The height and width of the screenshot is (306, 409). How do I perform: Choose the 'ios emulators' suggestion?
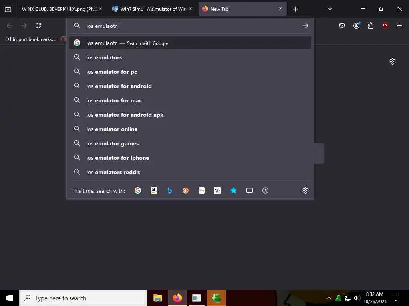pos(190,57)
